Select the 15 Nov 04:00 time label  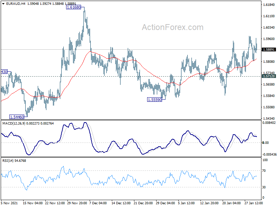(x=33, y=203)
